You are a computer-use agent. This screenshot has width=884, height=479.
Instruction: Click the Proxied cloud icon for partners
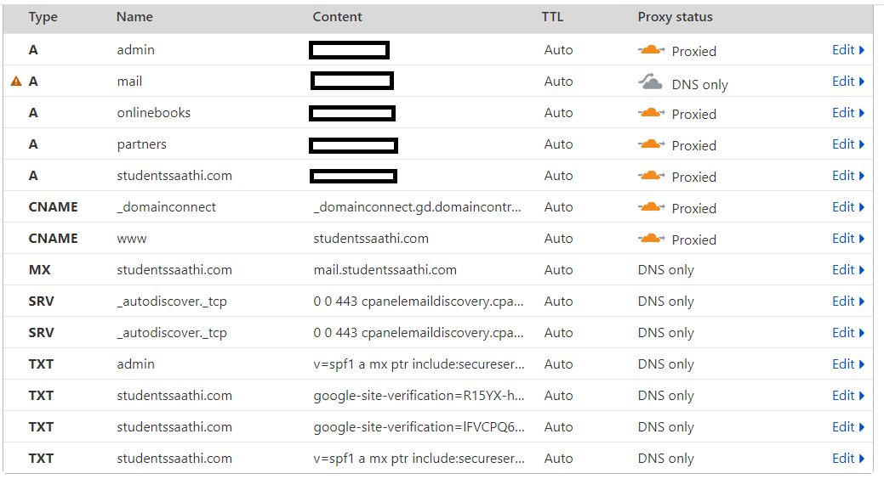tap(651, 144)
